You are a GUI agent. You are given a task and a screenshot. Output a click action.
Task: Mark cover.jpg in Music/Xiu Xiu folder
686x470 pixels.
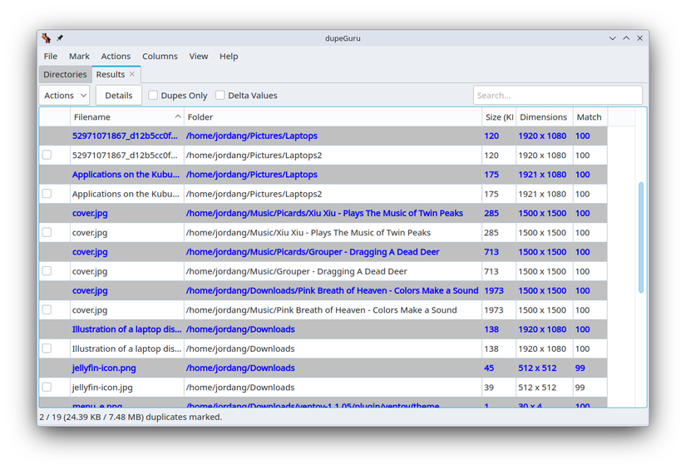(x=47, y=232)
